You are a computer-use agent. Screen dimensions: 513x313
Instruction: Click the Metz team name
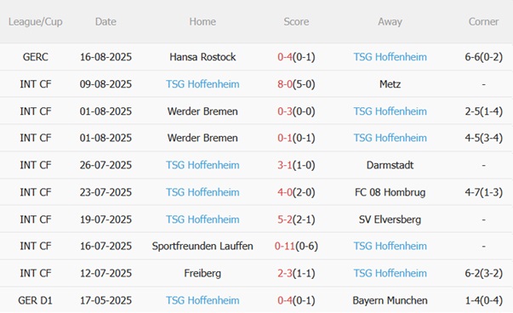click(390, 84)
